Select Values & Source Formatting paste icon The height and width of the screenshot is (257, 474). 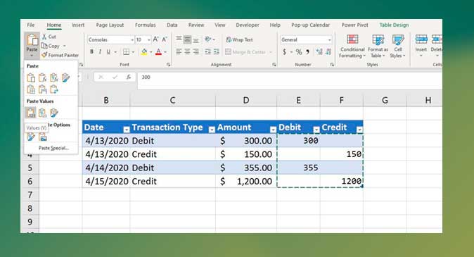click(54, 113)
